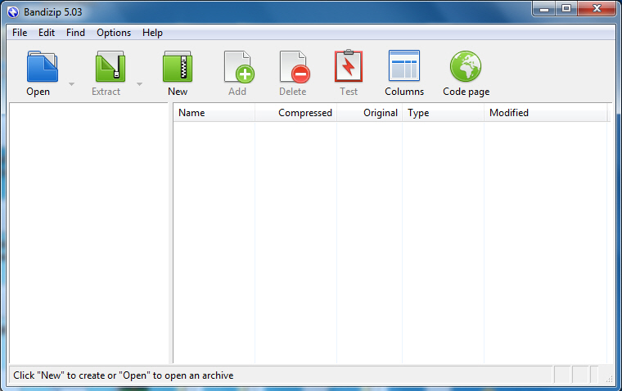Click the window resize grip in status bar
The height and width of the screenshot is (391, 622).
pos(609,379)
